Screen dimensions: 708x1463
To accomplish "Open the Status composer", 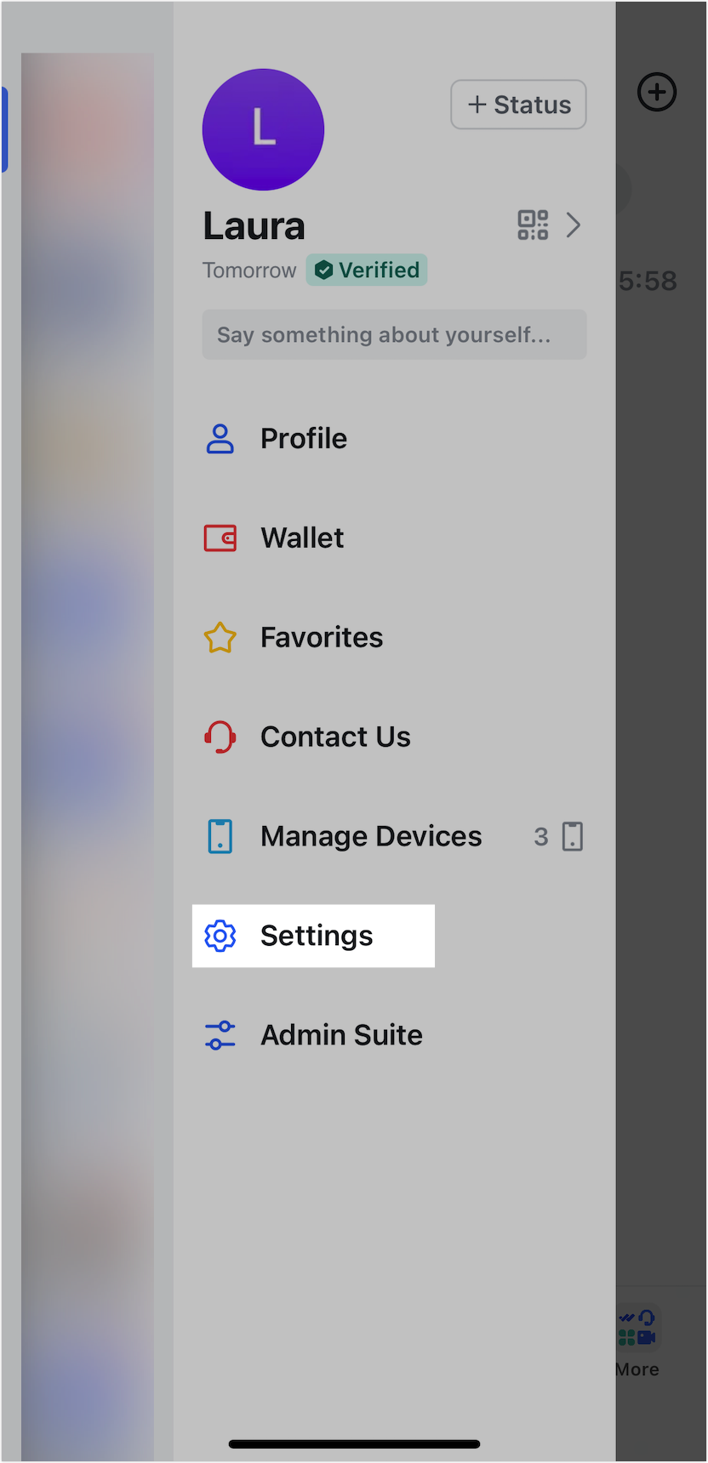I will [518, 104].
